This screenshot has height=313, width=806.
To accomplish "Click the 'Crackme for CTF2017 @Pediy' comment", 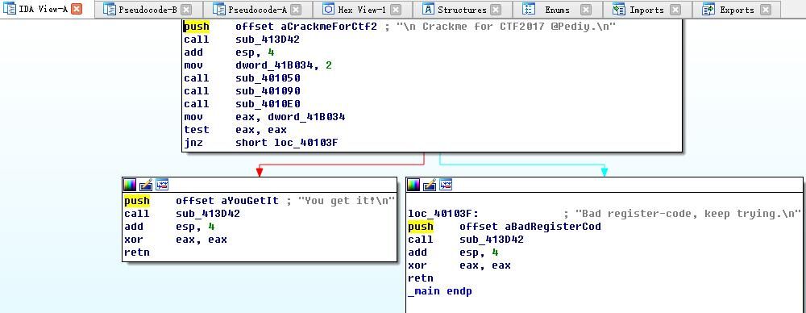I will point(501,27).
